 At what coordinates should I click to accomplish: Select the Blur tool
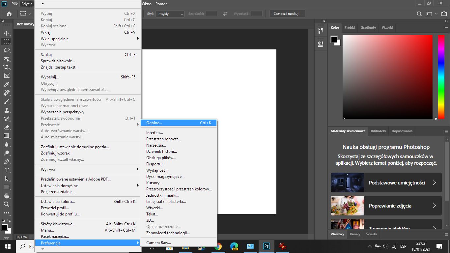6,144
